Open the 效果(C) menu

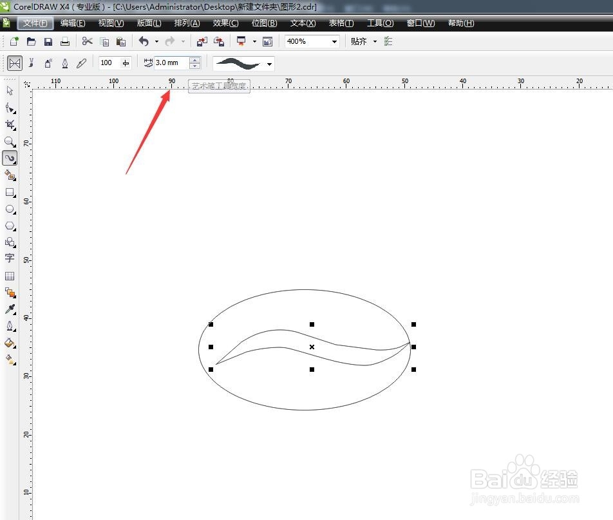point(225,23)
